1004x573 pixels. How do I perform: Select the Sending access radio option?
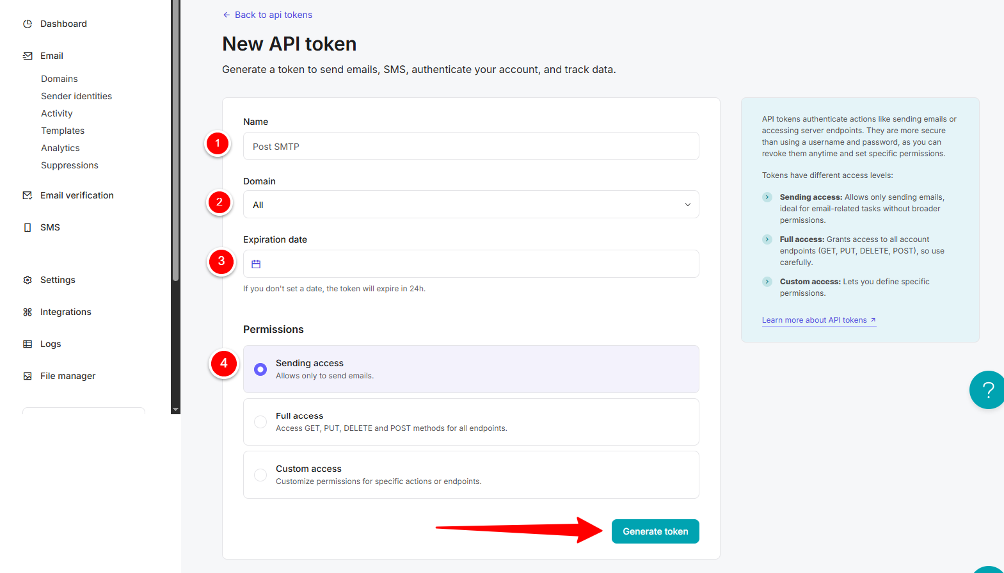260,369
